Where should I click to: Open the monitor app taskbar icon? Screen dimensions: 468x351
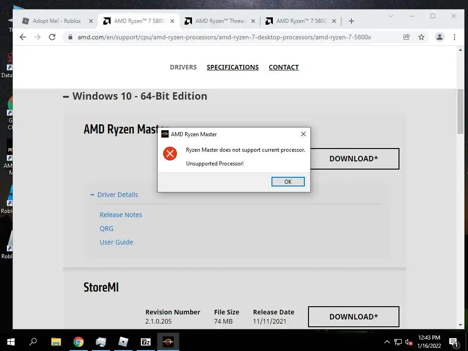101,342
